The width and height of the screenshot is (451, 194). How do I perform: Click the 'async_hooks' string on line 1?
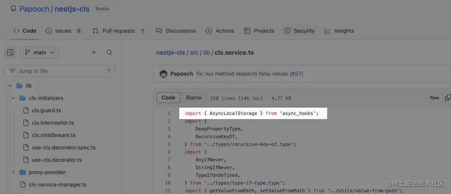[x=298, y=113]
